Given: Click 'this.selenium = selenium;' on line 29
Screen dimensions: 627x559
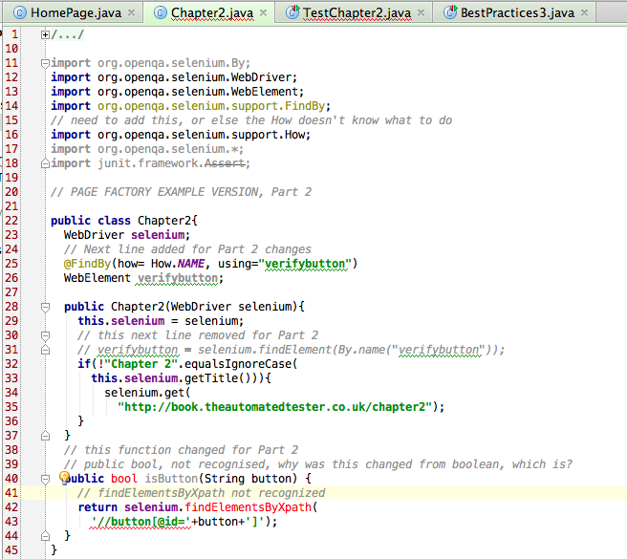Looking at the screenshot, I should click(161, 321).
